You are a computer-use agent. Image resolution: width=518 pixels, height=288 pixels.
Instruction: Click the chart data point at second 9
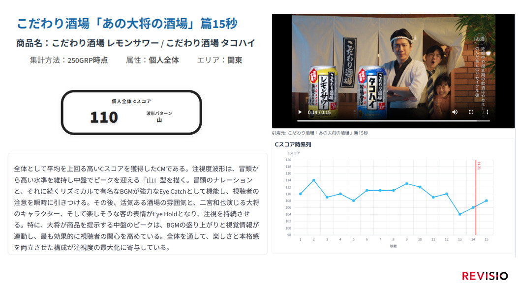point(407,183)
